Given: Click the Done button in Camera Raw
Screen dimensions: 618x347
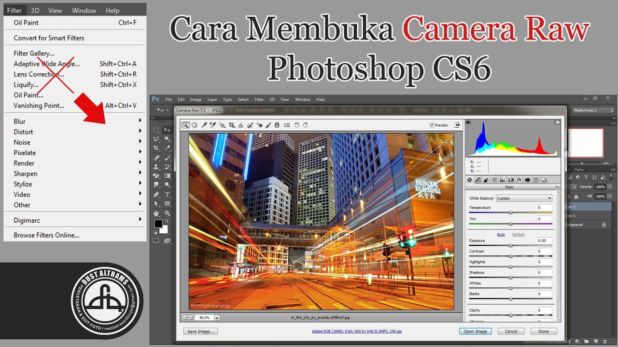Looking at the screenshot, I should point(544,331).
